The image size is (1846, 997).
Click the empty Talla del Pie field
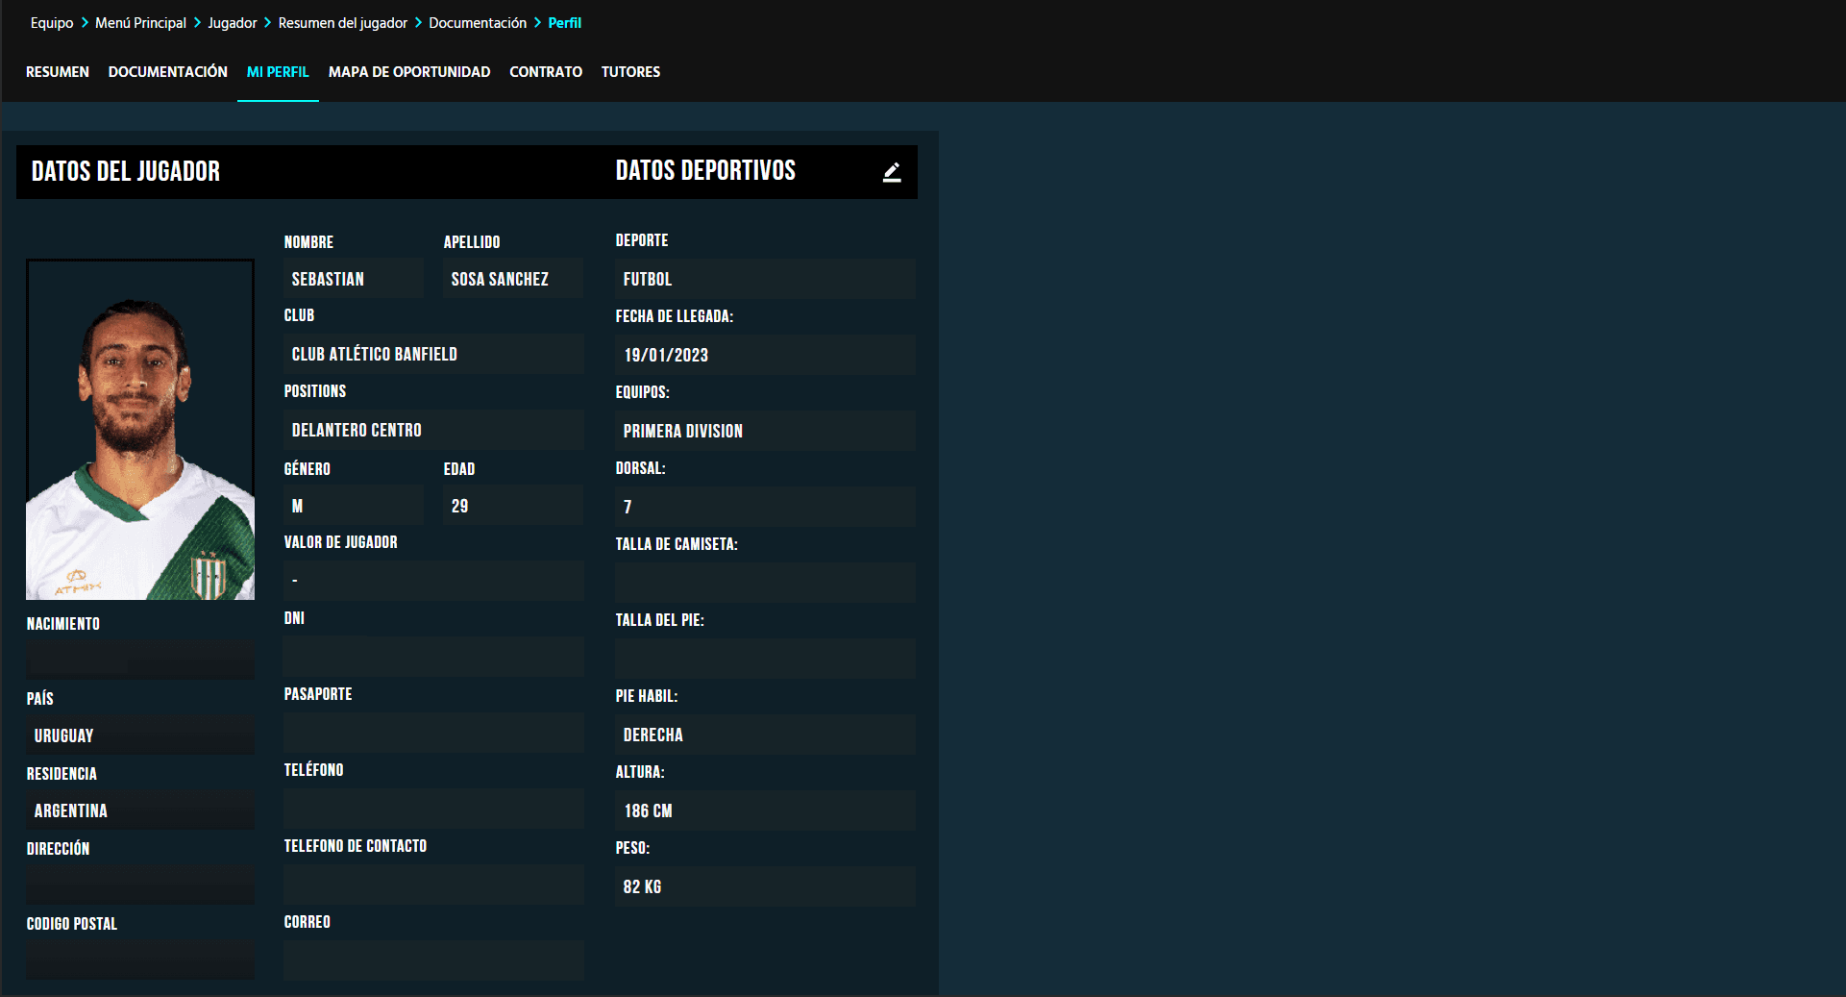765,659
